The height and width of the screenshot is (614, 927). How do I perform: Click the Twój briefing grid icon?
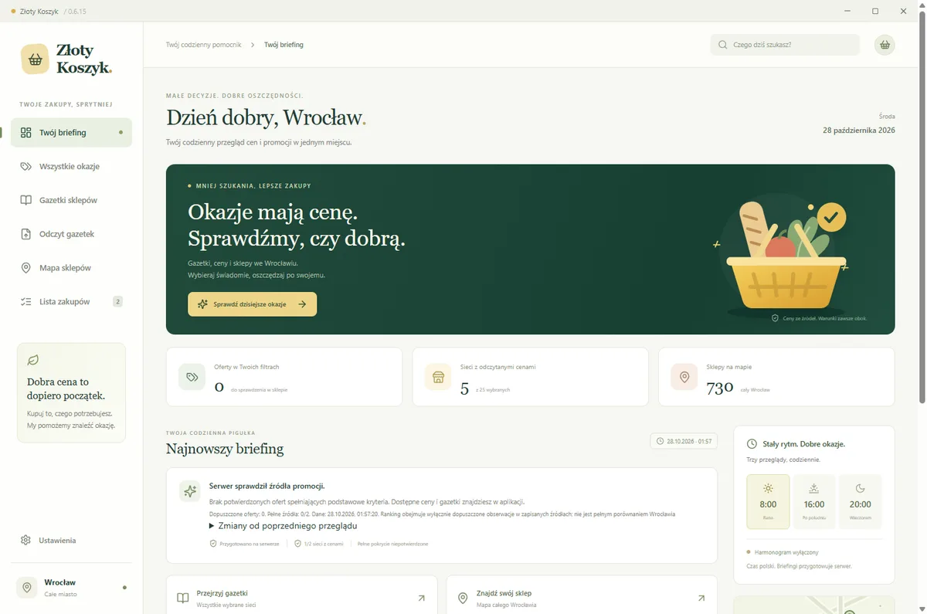(26, 133)
